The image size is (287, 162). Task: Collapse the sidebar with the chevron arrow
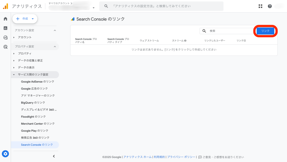tap(54, 156)
